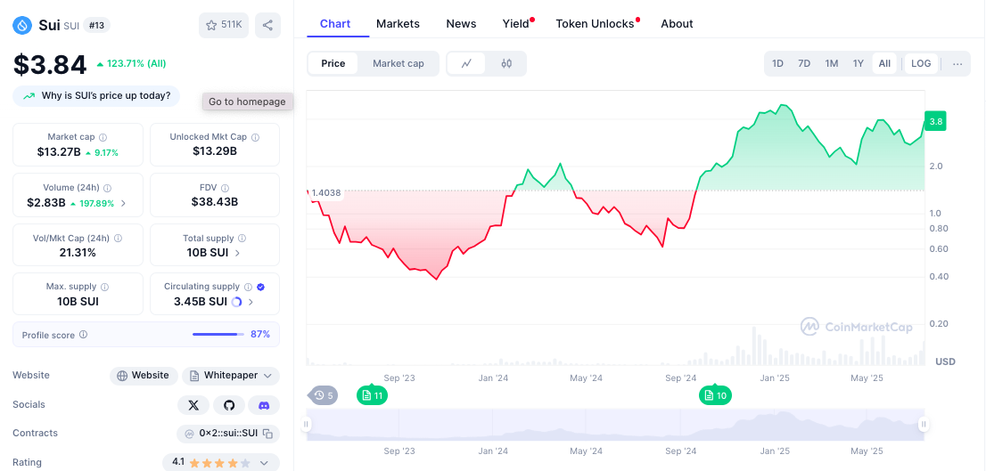
Task: Expand the 4.1 rating dropdown
Action: tap(264, 463)
